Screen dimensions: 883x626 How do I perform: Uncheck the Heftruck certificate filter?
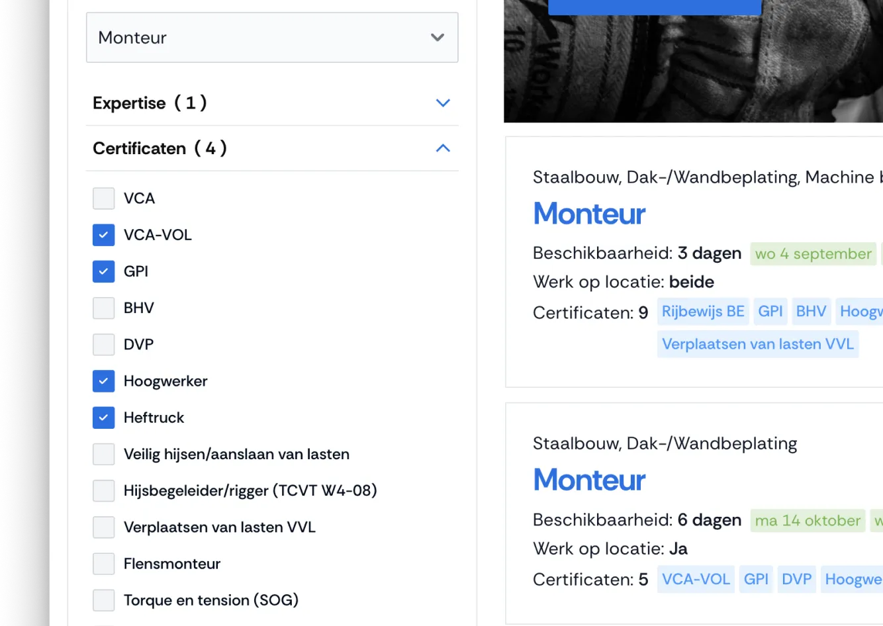(x=103, y=418)
